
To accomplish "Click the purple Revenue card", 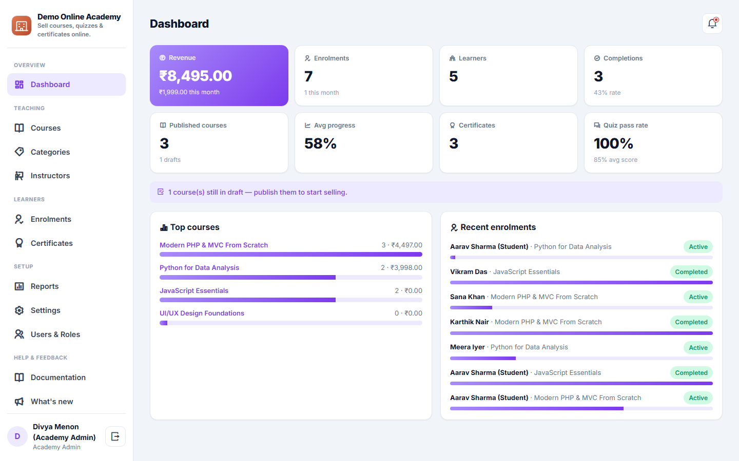I will point(219,75).
